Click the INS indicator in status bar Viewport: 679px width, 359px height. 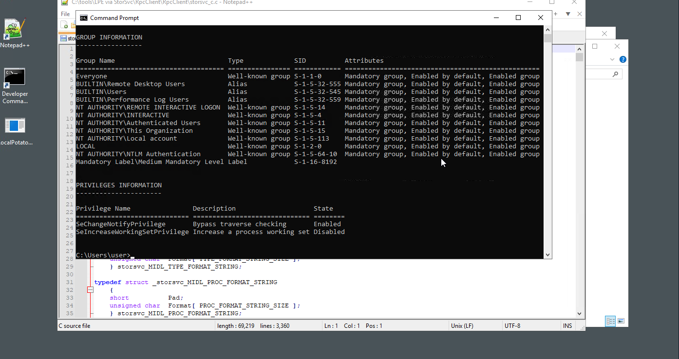point(567,326)
